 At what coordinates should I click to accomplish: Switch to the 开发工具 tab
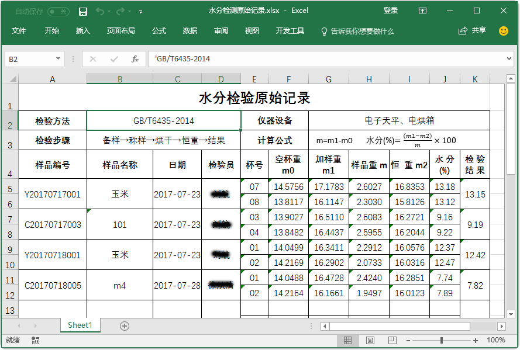pyautogui.click(x=290, y=31)
